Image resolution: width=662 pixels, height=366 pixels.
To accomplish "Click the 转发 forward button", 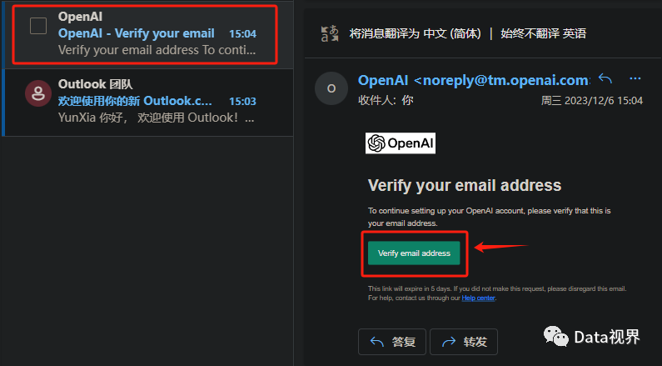I will pyautogui.click(x=464, y=342).
